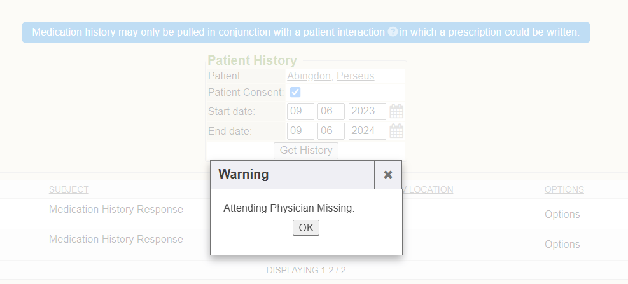Expand Options for the first message row
Image resolution: width=628 pixels, height=284 pixels.
coord(562,214)
